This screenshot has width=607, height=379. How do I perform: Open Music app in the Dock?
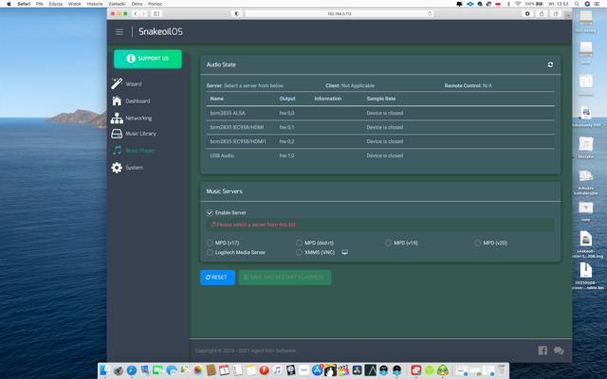pos(277,370)
